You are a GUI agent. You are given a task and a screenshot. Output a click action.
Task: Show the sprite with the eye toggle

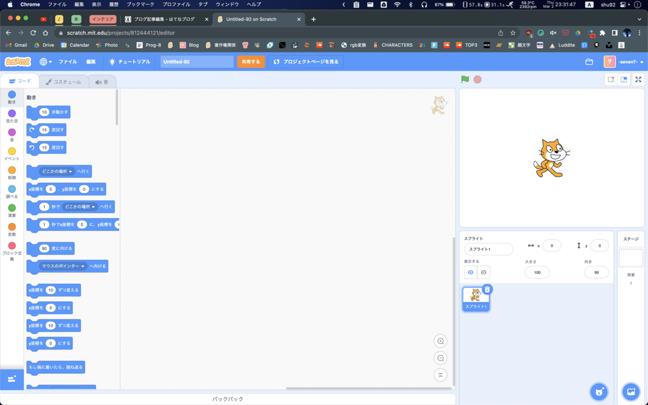pos(470,272)
